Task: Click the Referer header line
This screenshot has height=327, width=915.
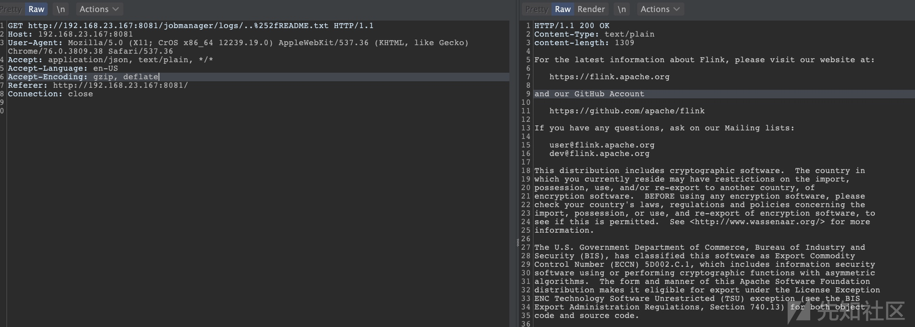Action: coord(98,85)
